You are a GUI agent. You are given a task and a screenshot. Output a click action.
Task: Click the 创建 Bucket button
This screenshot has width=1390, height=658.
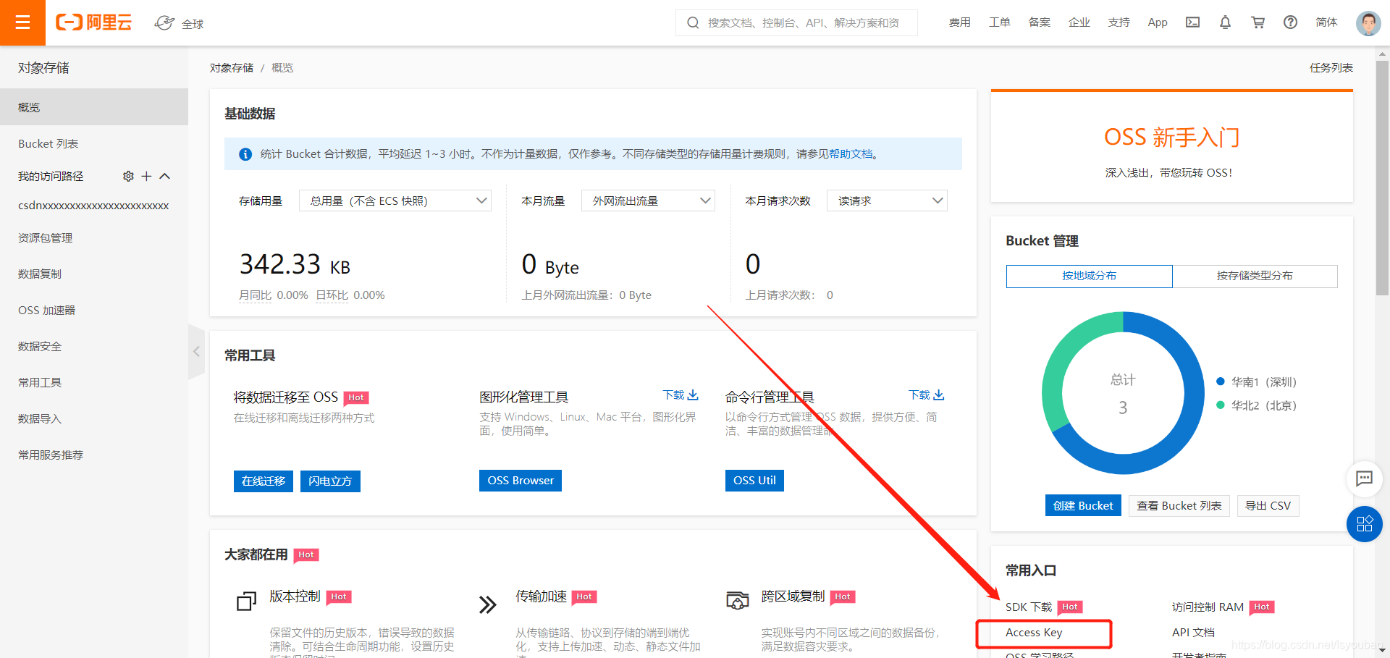point(1083,505)
